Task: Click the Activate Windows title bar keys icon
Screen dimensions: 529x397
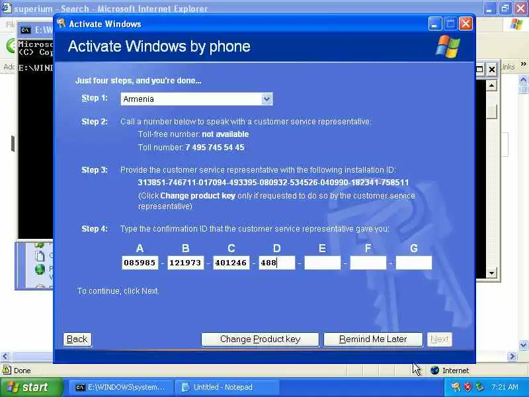Action: pos(61,24)
